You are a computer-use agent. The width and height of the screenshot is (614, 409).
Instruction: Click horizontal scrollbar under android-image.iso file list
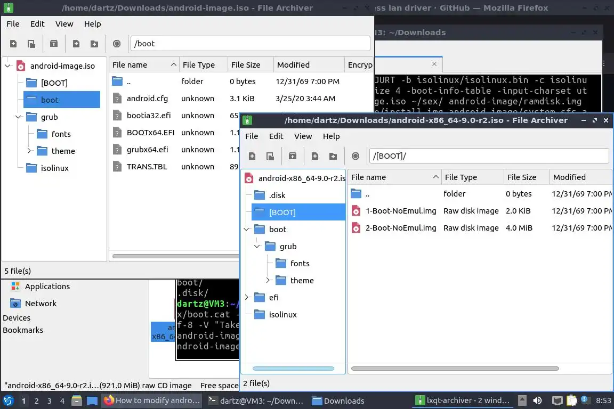[x=175, y=256]
